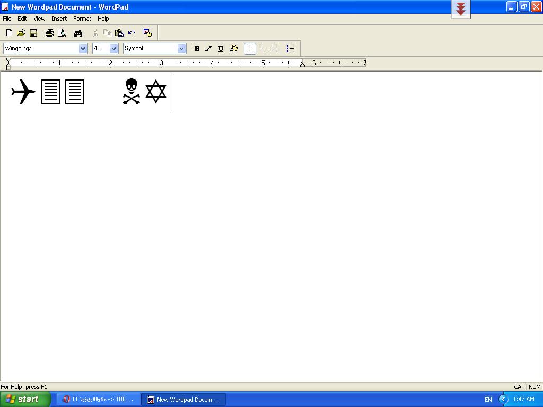Toggle Bold formatting

point(197,48)
